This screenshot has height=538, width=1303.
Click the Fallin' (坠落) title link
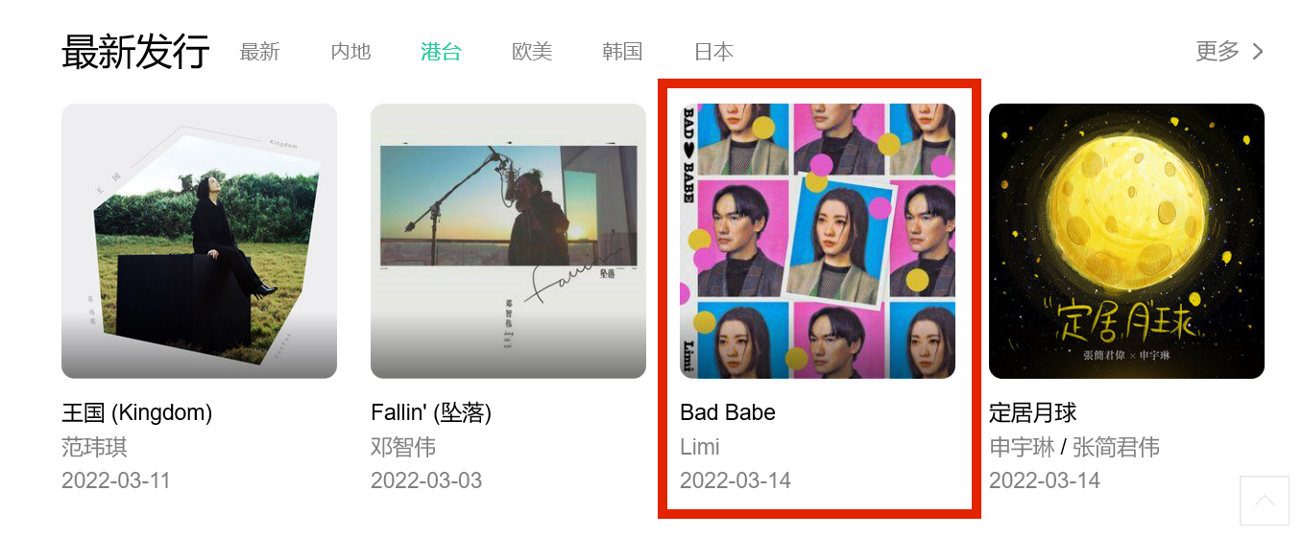(x=431, y=412)
